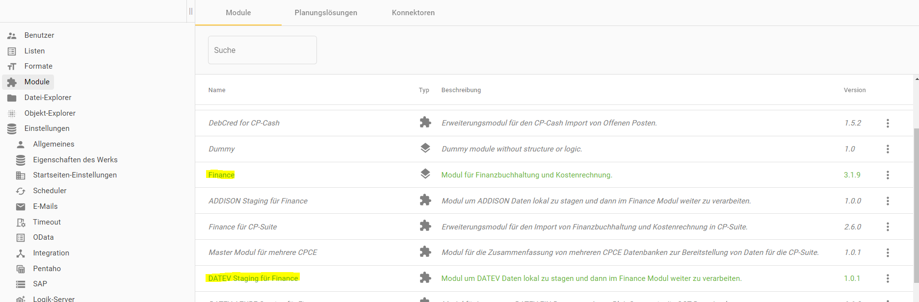The height and width of the screenshot is (302, 919).
Task: Click the E-Mails envelope icon
Action: coord(21,207)
